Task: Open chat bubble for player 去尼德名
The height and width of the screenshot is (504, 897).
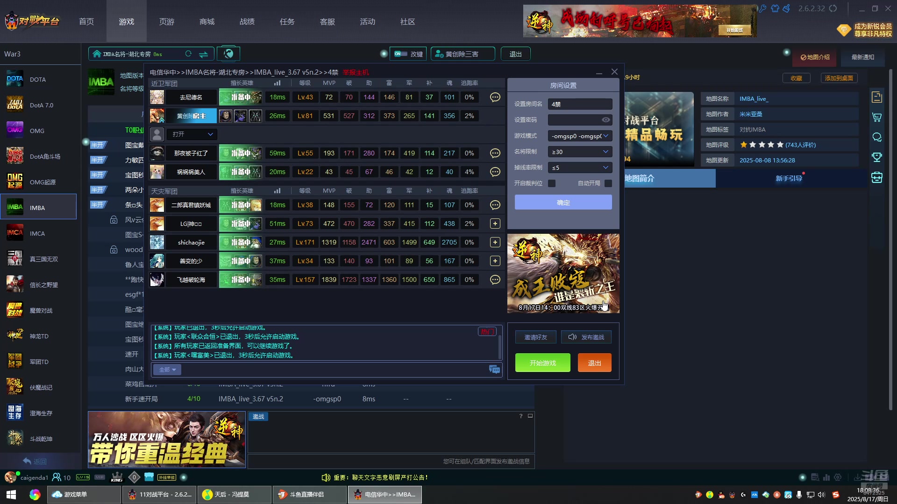Action: coord(495,97)
